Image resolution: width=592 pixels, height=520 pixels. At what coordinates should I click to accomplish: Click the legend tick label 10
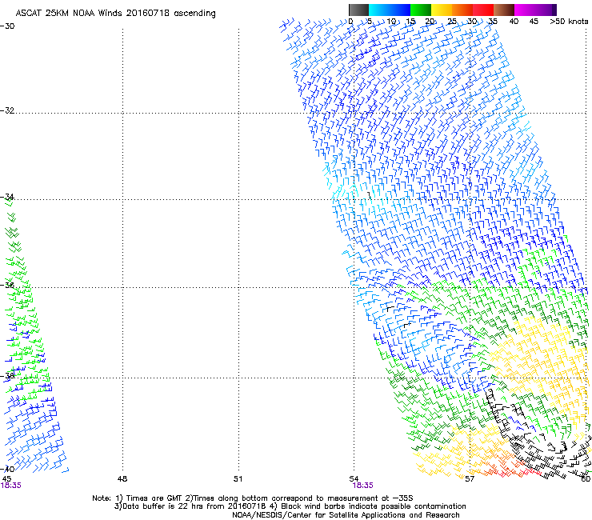391,21
